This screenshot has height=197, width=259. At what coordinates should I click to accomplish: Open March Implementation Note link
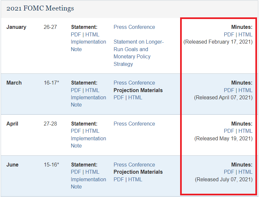(x=88, y=101)
